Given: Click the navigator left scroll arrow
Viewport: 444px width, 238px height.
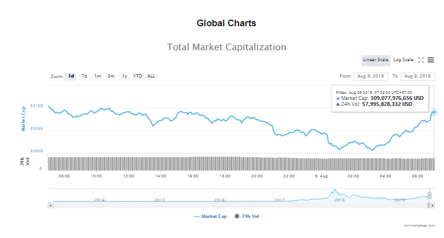Looking at the screenshot, I should coord(50,205).
